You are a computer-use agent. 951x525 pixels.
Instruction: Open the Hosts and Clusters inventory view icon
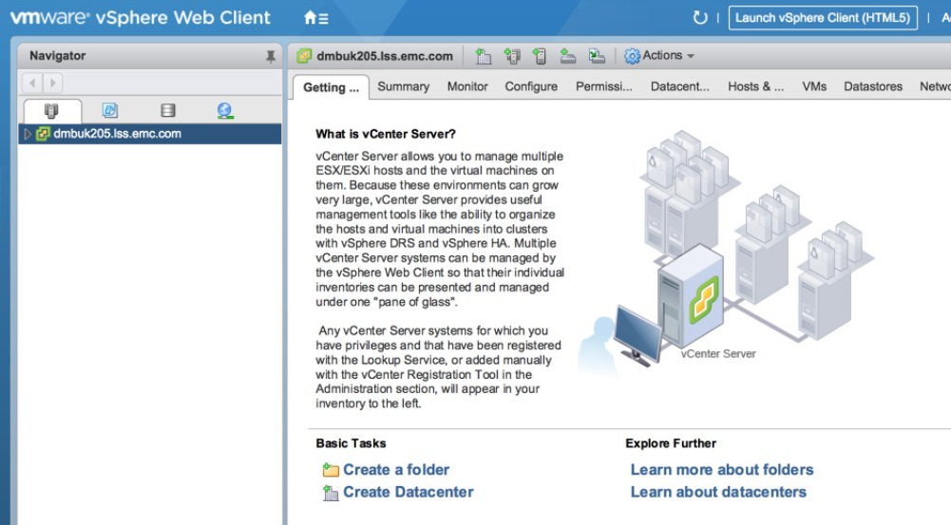click(x=51, y=111)
